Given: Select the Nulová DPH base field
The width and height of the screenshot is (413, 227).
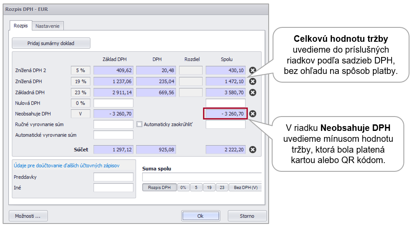Looking at the screenshot, I should click(113, 103).
